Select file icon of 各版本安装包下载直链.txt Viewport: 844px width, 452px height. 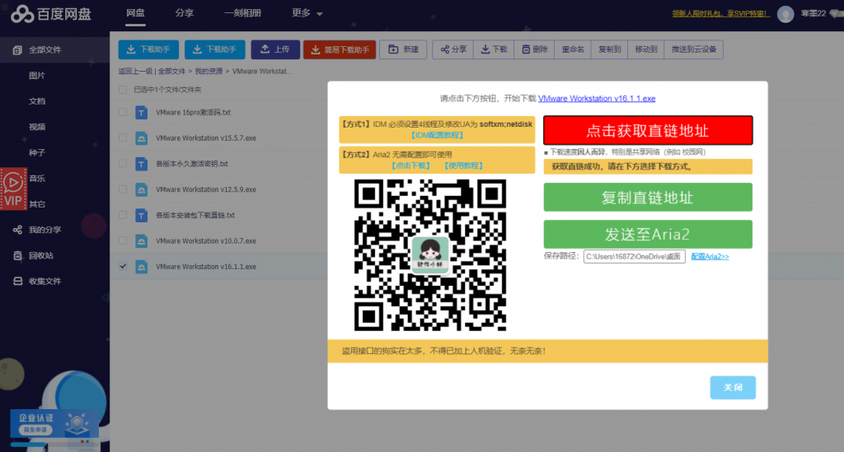tap(141, 216)
